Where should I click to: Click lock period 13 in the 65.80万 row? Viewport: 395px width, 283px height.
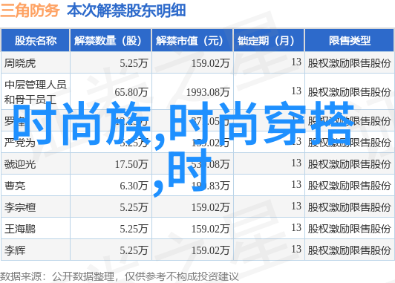(x=296, y=91)
